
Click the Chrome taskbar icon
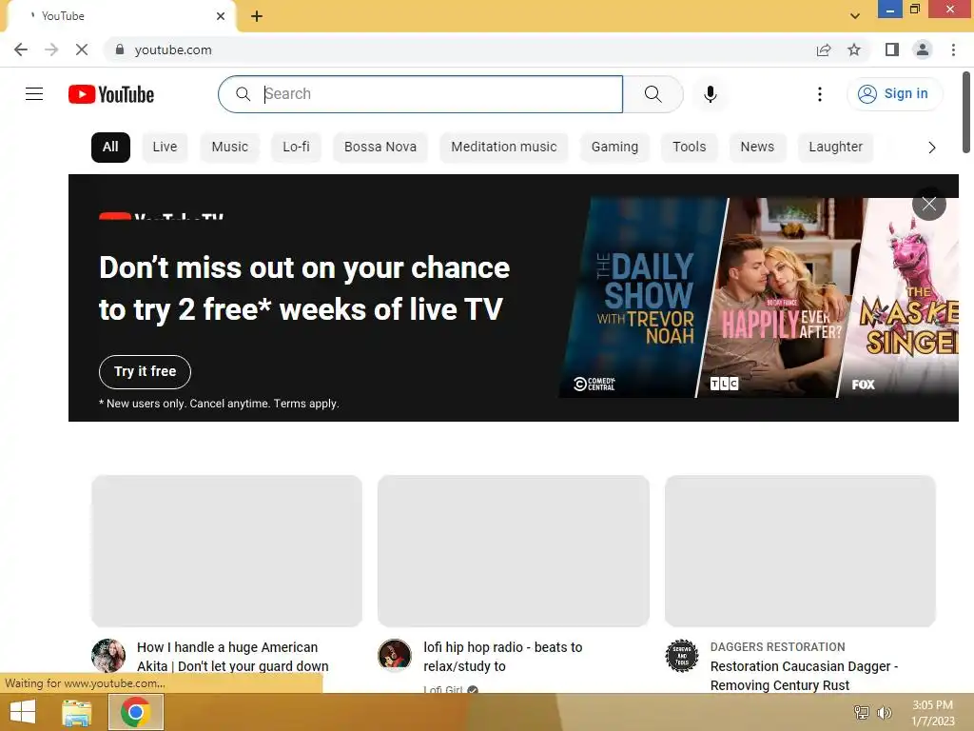point(135,712)
